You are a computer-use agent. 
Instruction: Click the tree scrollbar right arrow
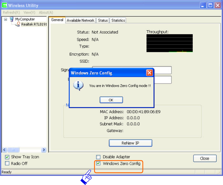pyautogui.click(x=44, y=150)
